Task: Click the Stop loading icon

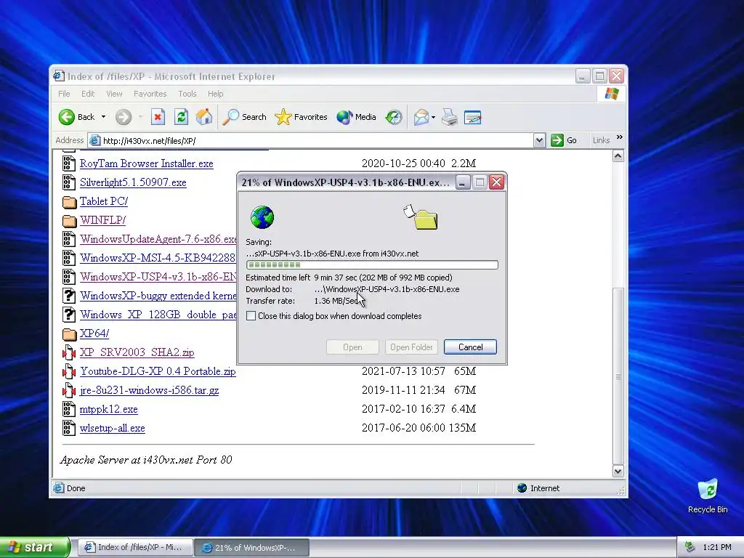Action: pyautogui.click(x=158, y=117)
